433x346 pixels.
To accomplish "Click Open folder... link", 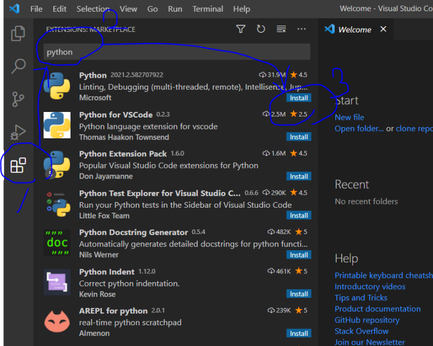I will point(359,129).
